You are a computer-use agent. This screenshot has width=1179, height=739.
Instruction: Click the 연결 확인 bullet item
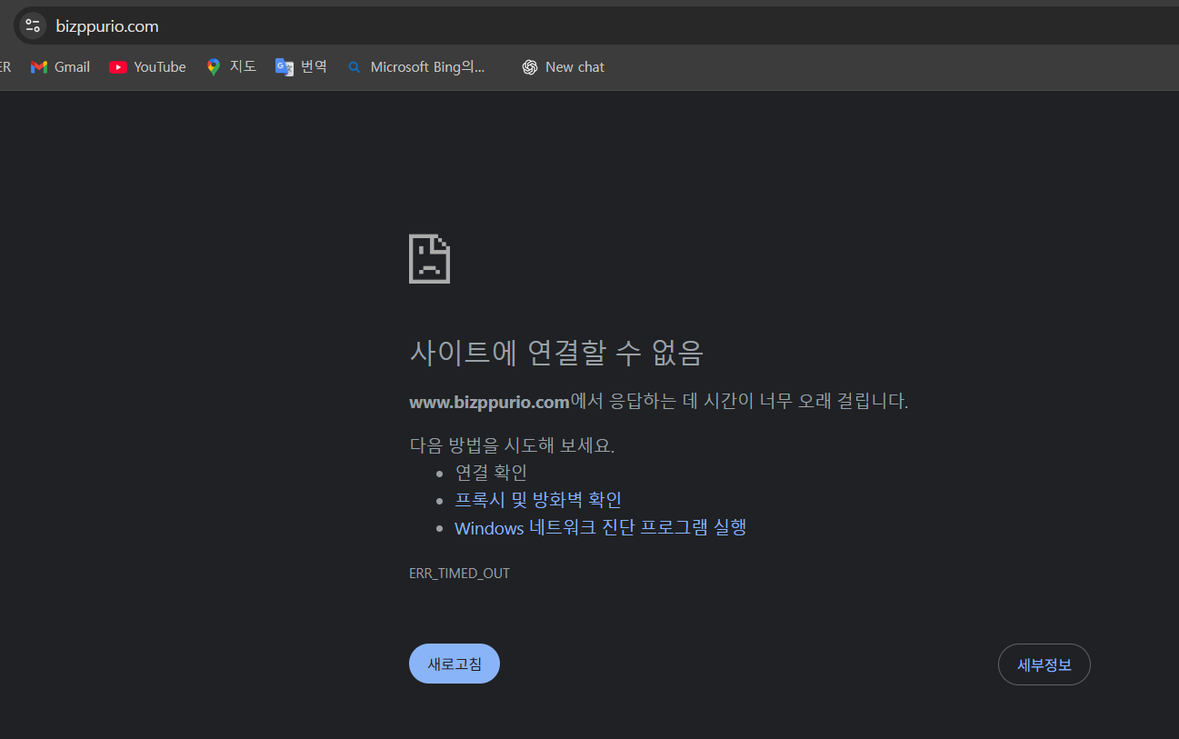click(491, 473)
